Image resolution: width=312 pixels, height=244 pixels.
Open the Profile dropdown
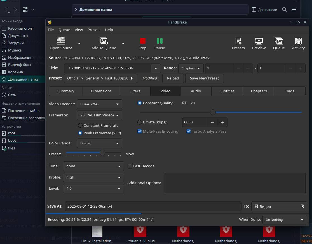click(93, 177)
